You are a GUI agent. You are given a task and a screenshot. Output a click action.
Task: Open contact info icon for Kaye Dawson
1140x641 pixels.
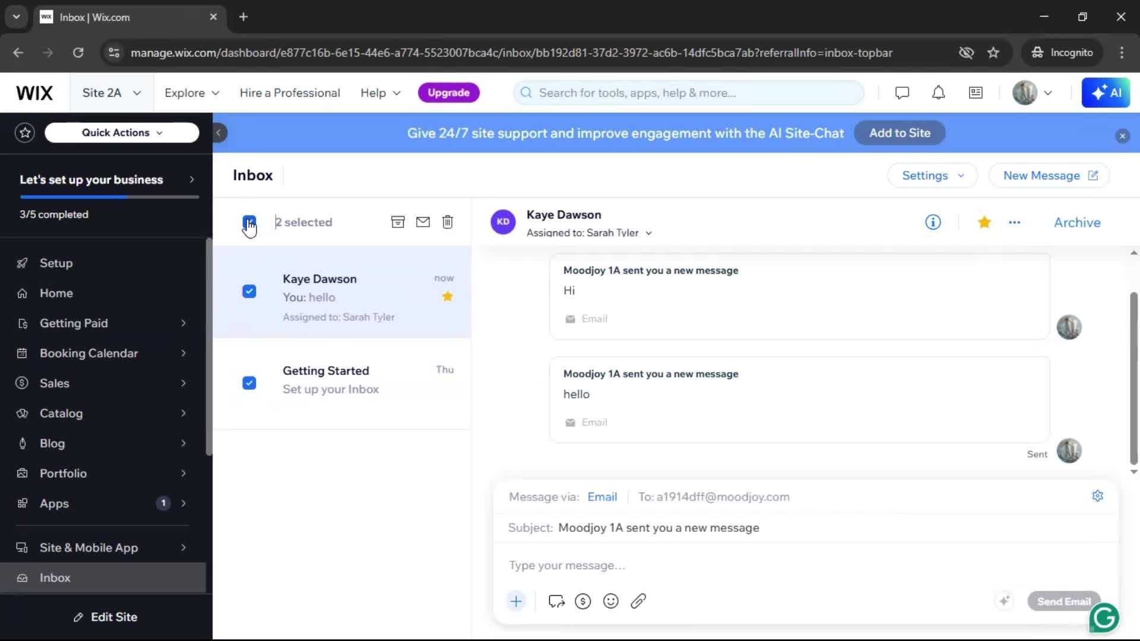[x=933, y=223]
